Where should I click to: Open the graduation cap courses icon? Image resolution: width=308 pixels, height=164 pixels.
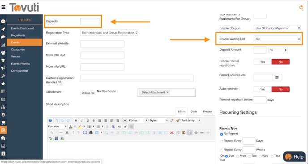(3, 37)
